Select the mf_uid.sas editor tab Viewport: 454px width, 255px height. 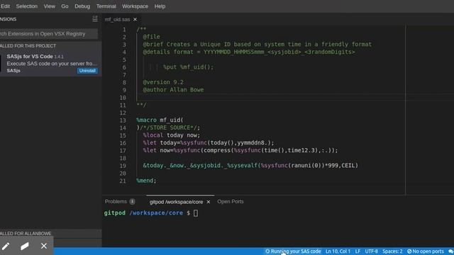[x=117, y=19]
